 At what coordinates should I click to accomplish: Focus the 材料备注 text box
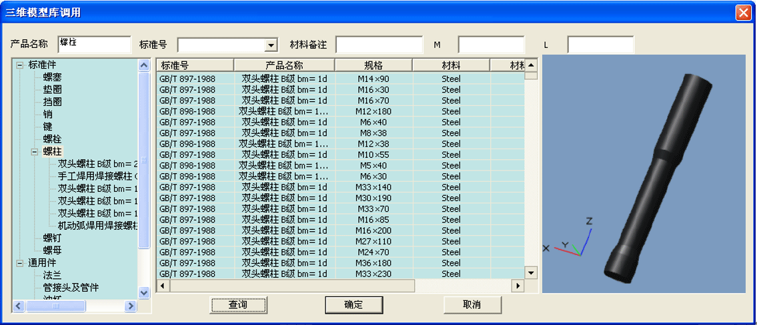click(379, 45)
